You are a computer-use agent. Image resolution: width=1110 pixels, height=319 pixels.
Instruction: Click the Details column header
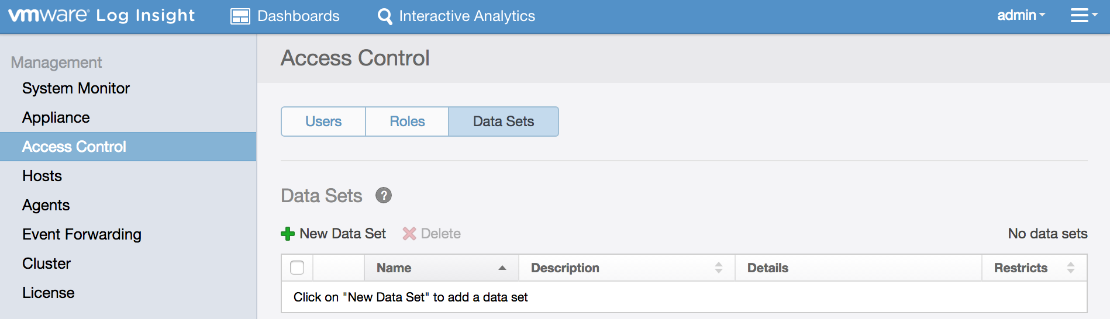[768, 268]
